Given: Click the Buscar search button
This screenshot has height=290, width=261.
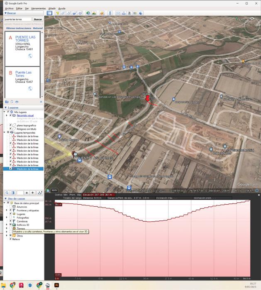Looking at the screenshot, I should point(38,19).
